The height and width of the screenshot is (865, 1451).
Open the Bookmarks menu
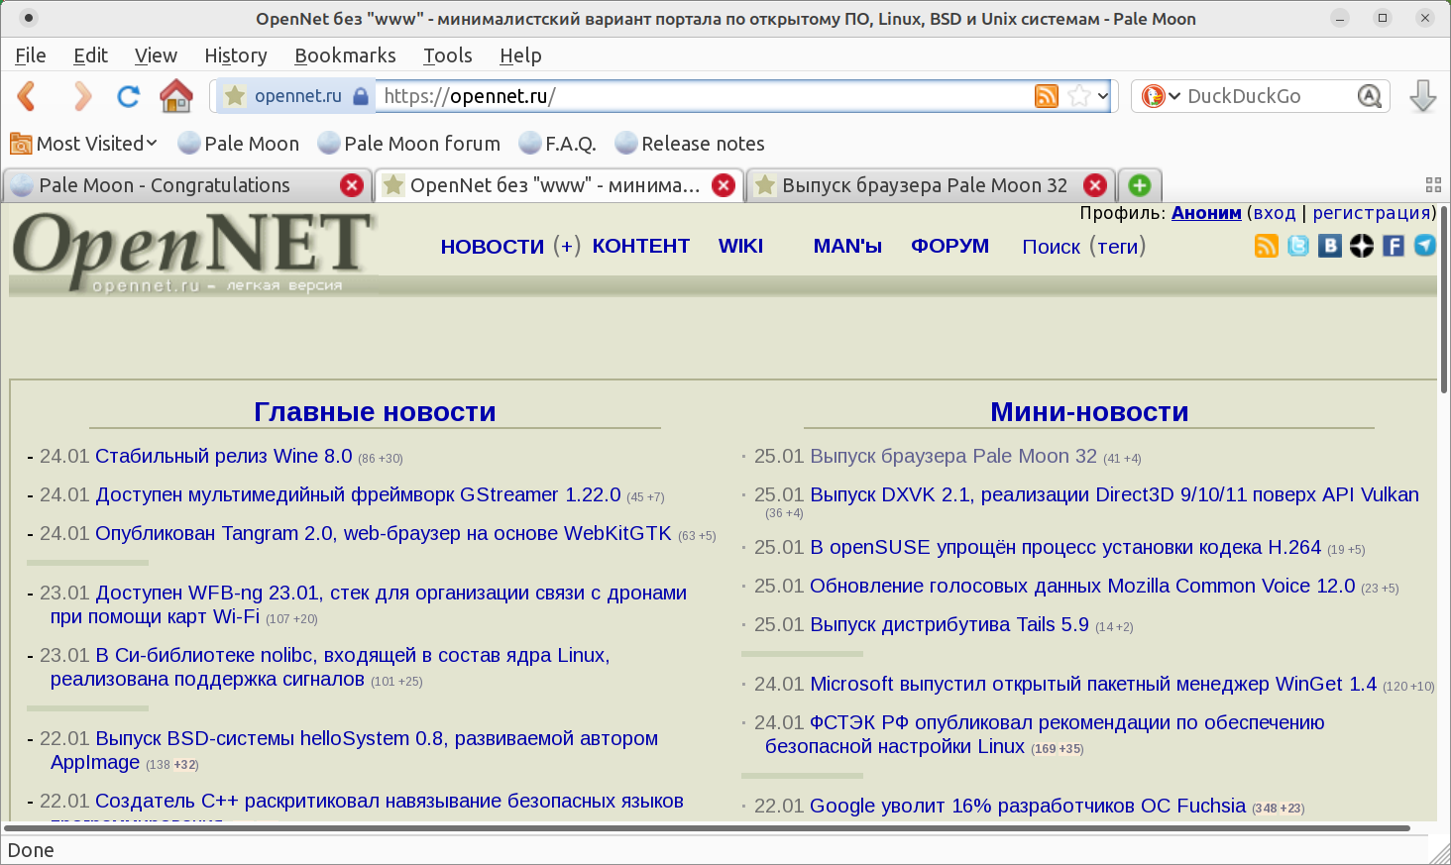pyautogui.click(x=345, y=55)
